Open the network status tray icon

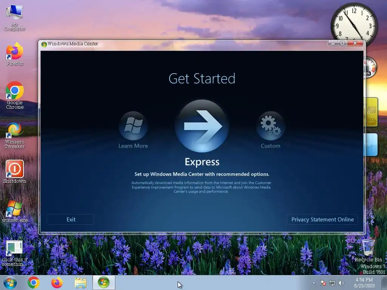point(332,283)
